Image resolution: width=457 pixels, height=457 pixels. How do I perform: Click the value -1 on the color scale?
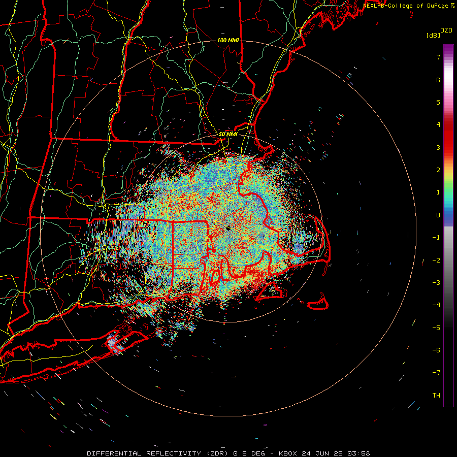point(436,238)
